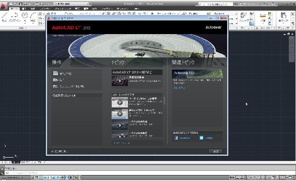
Task: Click the drawing area navigation bar slider
Action: [292, 49]
